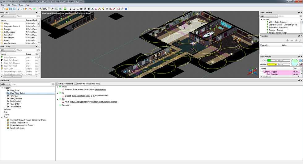Select the Map_Start trigger
The width and height of the screenshot is (303, 164).
(x=15, y=90)
